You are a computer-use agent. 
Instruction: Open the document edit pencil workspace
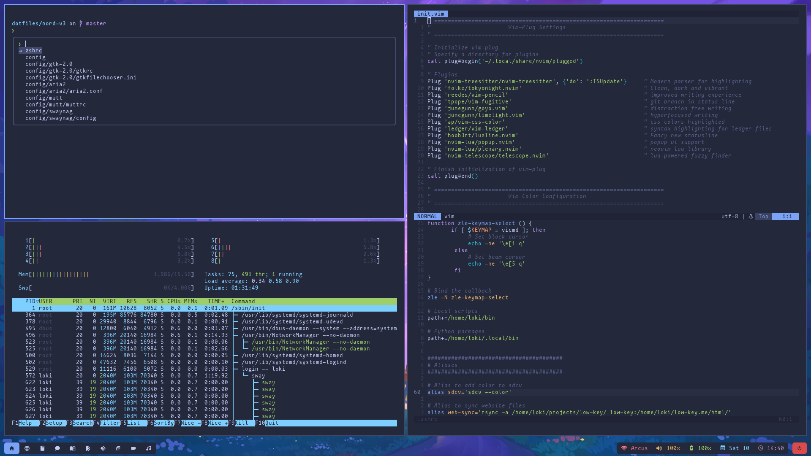[x=88, y=448]
